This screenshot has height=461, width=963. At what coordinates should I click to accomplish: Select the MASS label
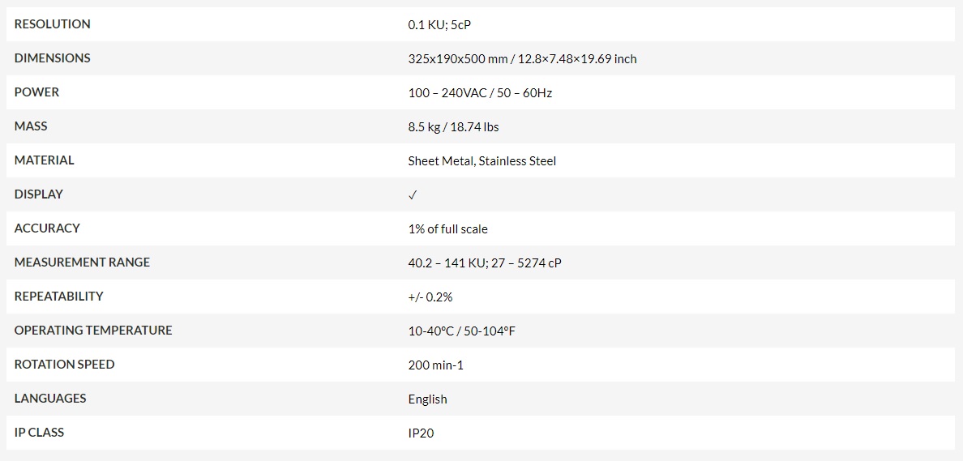(x=31, y=126)
